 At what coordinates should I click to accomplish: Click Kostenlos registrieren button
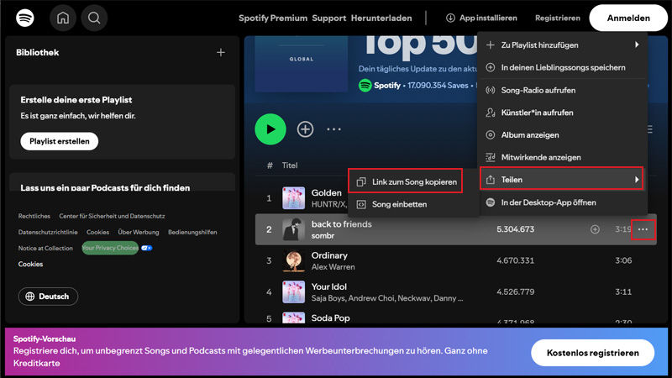click(x=593, y=353)
